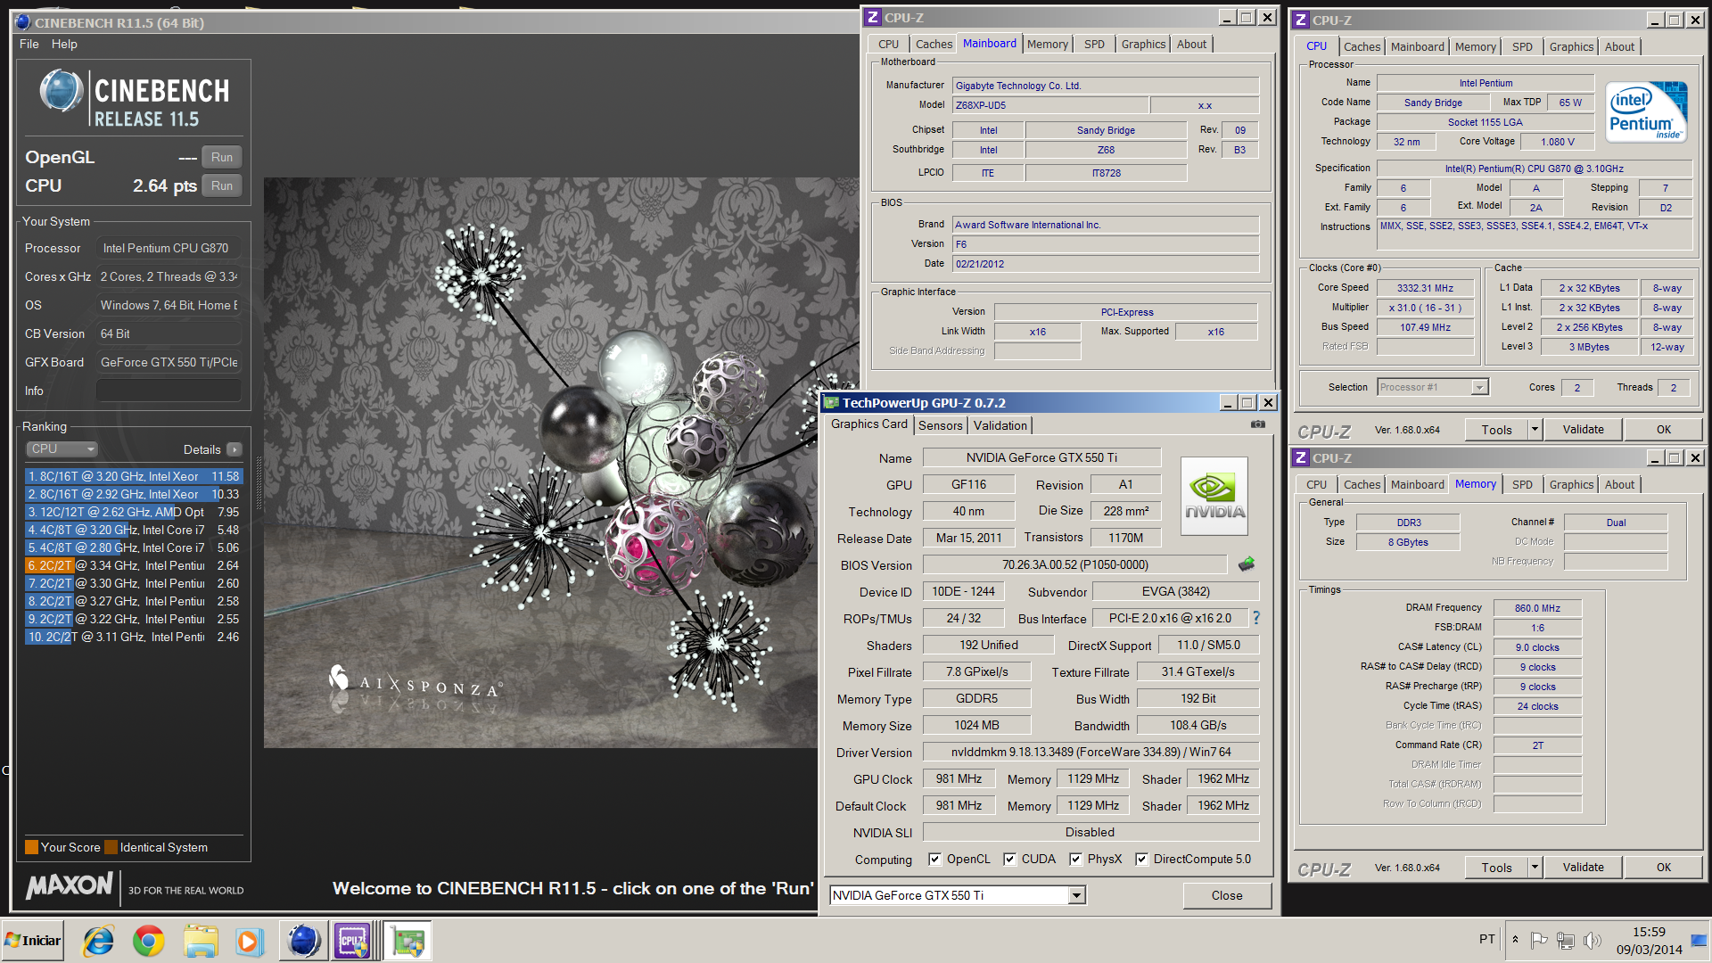Open Google Chrome from the taskbar
Image resolution: width=1712 pixels, height=963 pixels.
[149, 941]
